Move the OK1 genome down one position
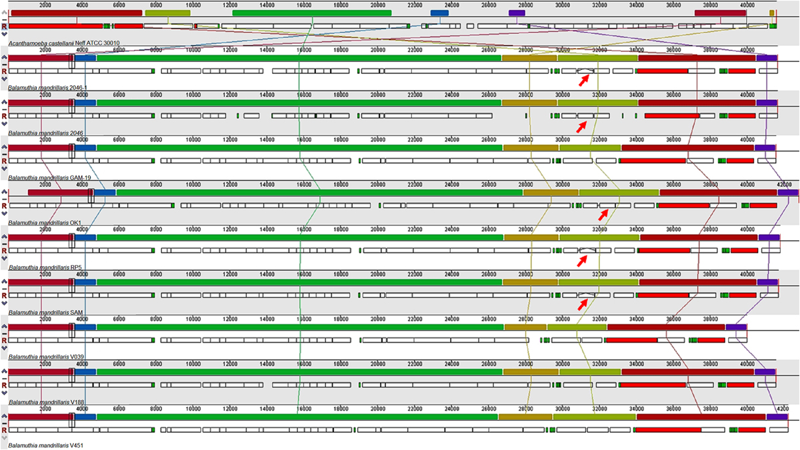Image resolution: width=800 pixels, height=450 pixels. (x=4, y=214)
